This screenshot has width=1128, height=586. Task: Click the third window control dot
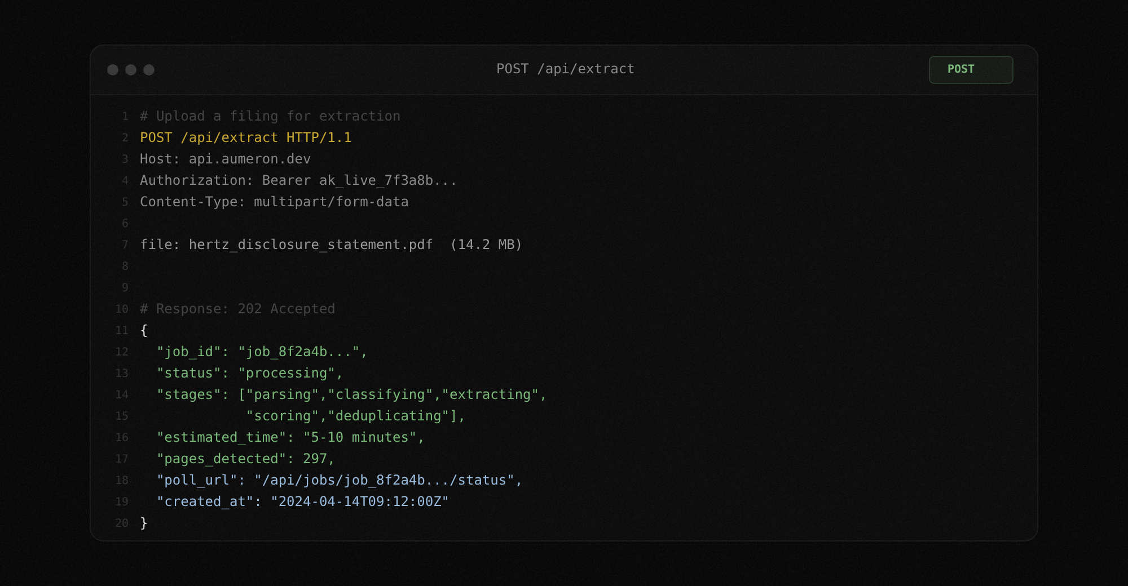pyautogui.click(x=149, y=70)
